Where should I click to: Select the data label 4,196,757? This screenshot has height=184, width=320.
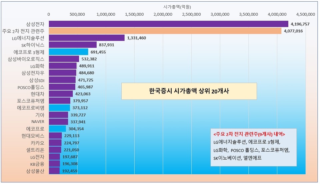click(x=300, y=24)
